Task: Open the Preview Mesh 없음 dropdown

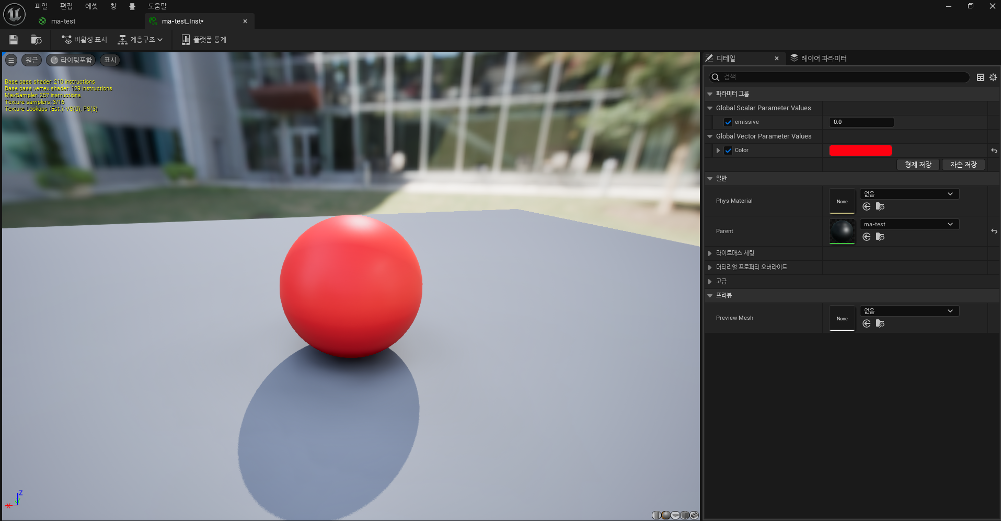Action: point(910,311)
